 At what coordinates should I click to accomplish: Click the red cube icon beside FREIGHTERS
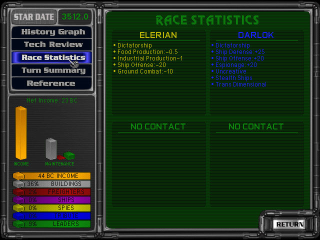pos(18,192)
